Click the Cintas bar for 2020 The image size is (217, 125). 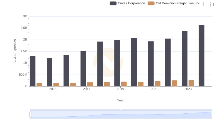click(134, 62)
